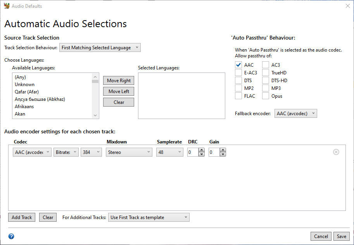The height and width of the screenshot is (245, 354).
Task: Decrease the DRC value
Action: [201, 154]
